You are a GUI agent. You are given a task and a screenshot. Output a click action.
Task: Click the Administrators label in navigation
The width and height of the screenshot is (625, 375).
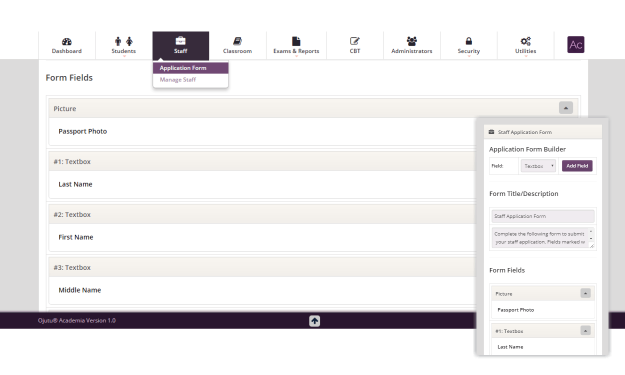click(x=412, y=51)
